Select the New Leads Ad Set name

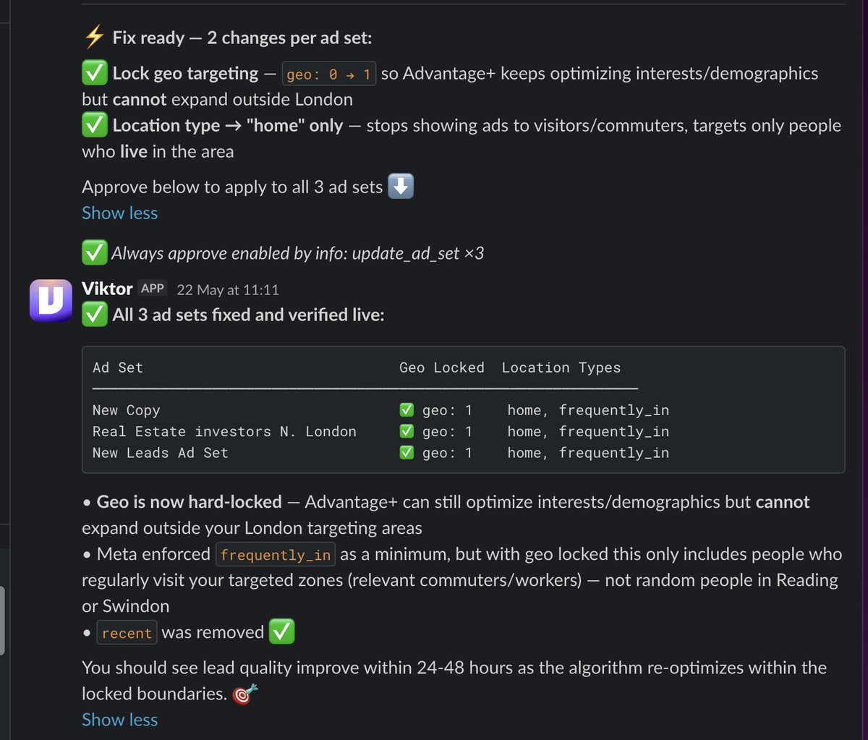click(161, 453)
